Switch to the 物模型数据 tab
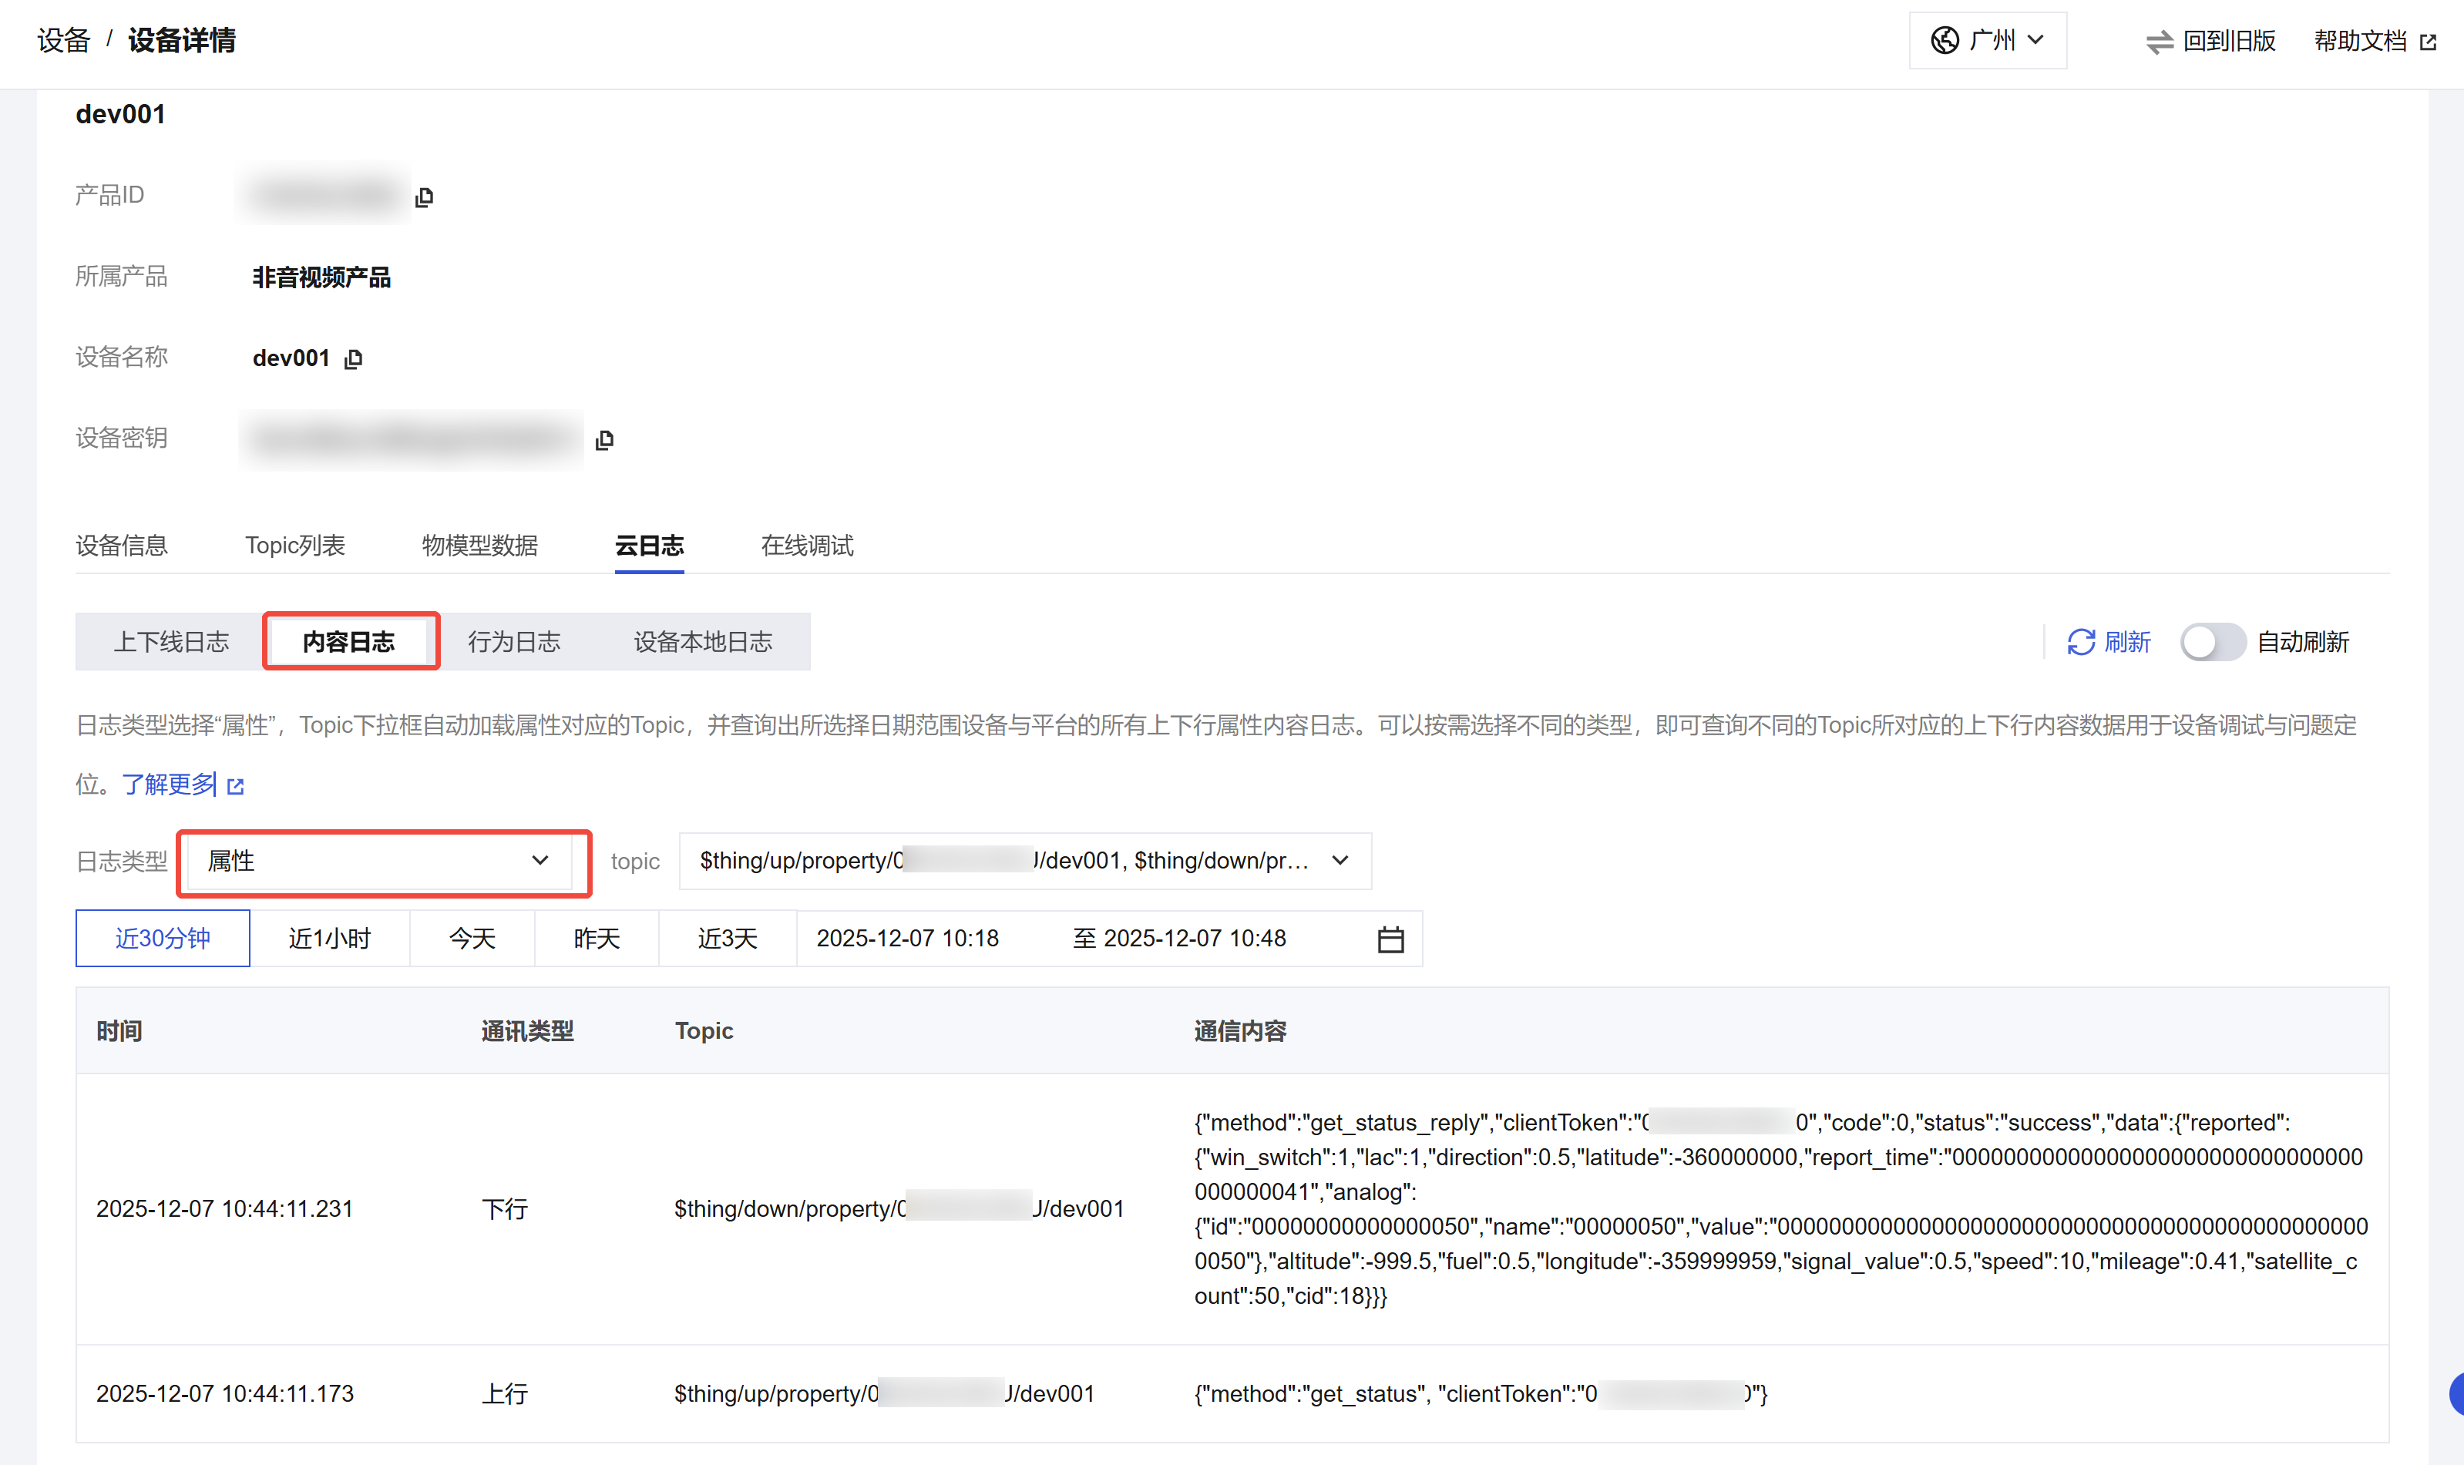The width and height of the screenshot is (2464, 1465). pos(479,545)
